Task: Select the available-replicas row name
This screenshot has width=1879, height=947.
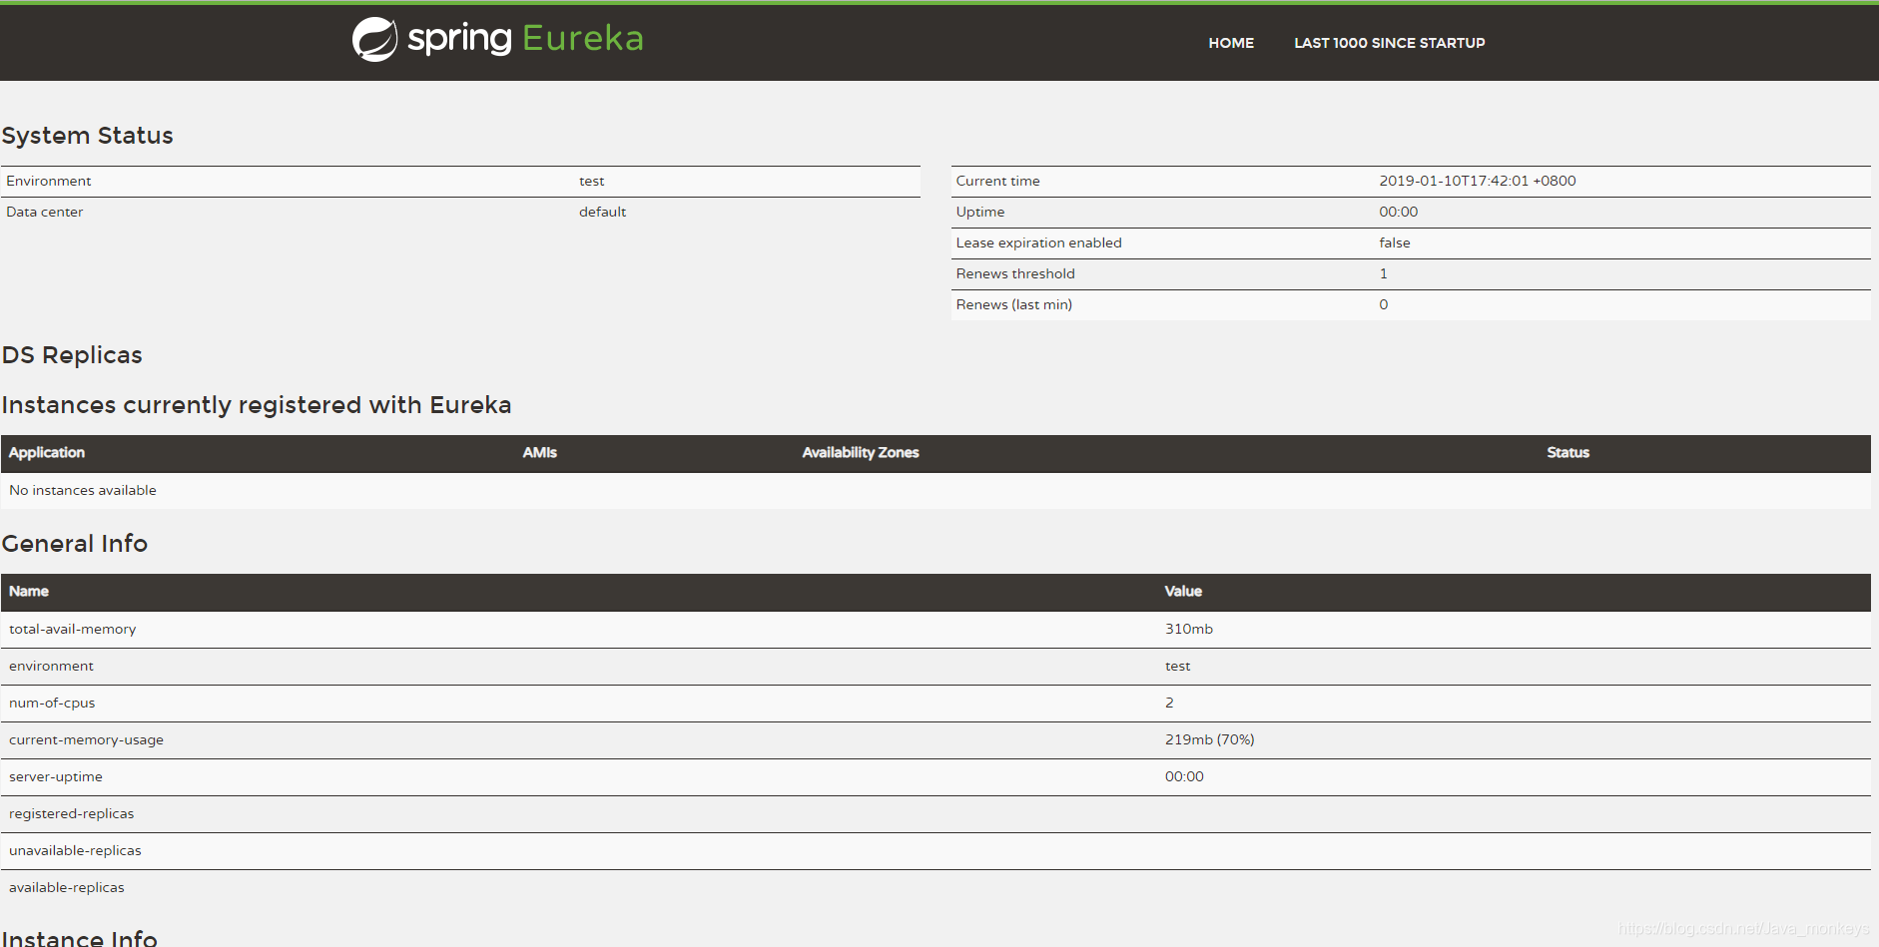Action: [x=67, y=887]
